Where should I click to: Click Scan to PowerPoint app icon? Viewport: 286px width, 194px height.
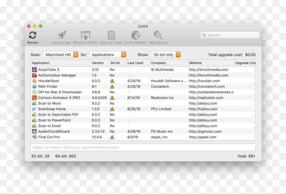pos(34,120)
